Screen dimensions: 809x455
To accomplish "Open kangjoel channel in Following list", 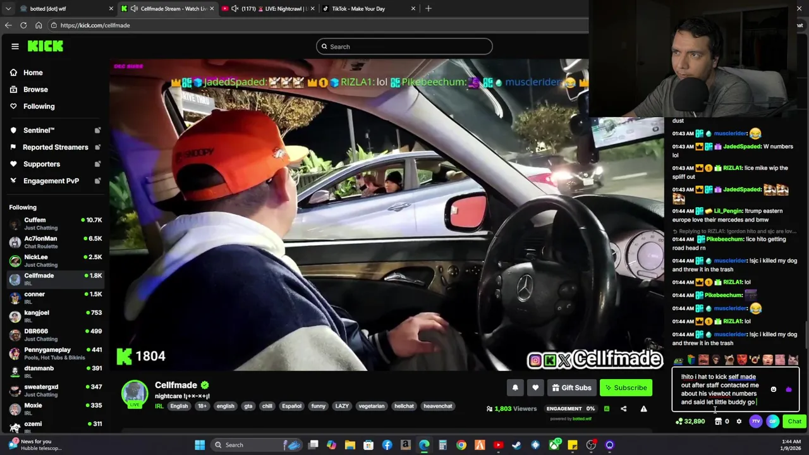I will tap(56, 316).
